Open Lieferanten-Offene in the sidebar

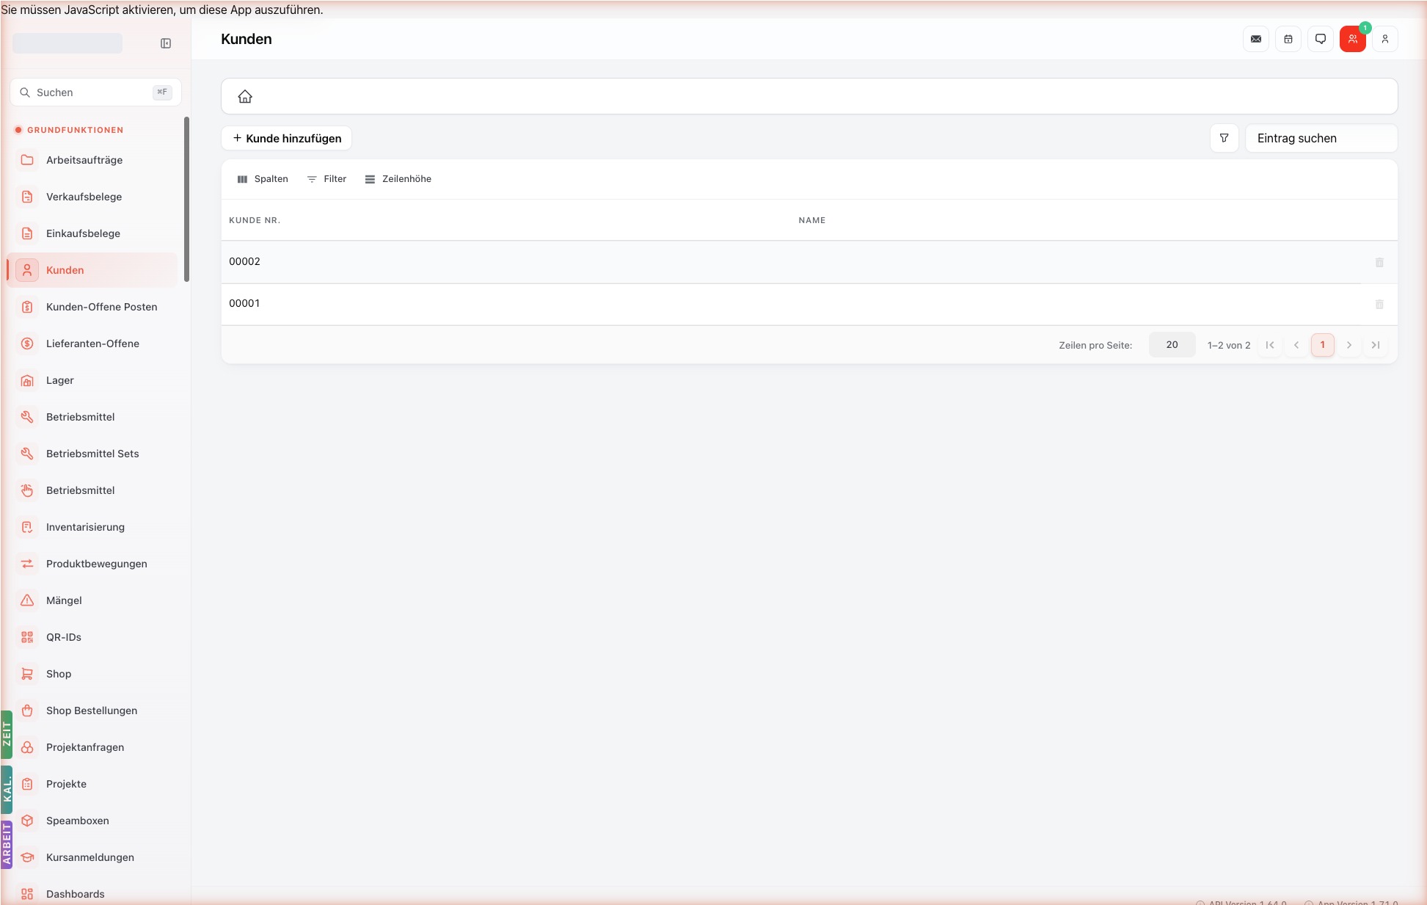point(92,344)
